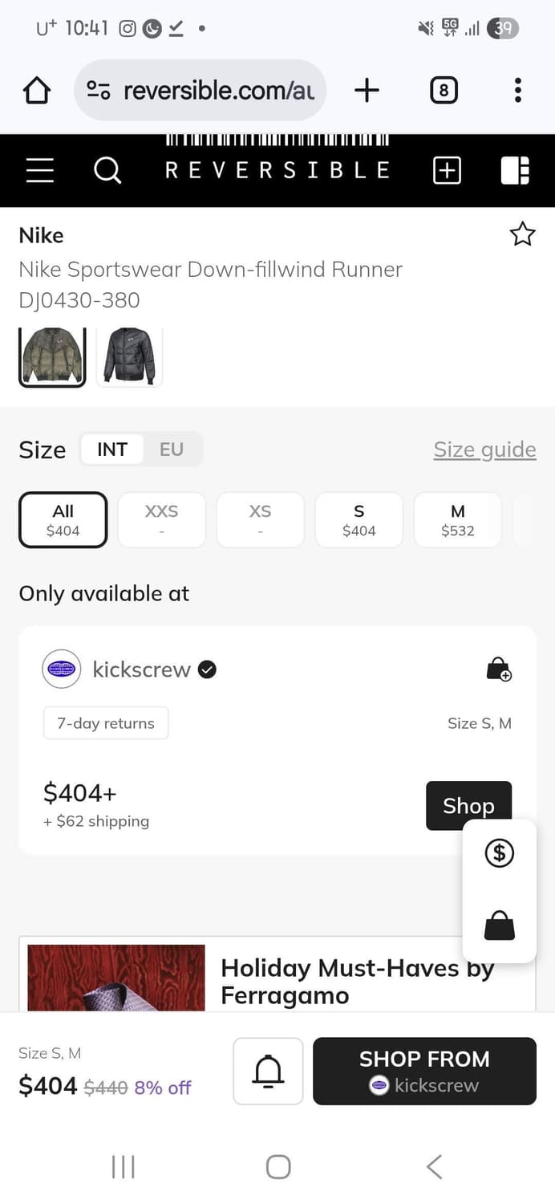The image size is (555, 1204).
Task: Open the Size guide link
Action: pos(484,449)
